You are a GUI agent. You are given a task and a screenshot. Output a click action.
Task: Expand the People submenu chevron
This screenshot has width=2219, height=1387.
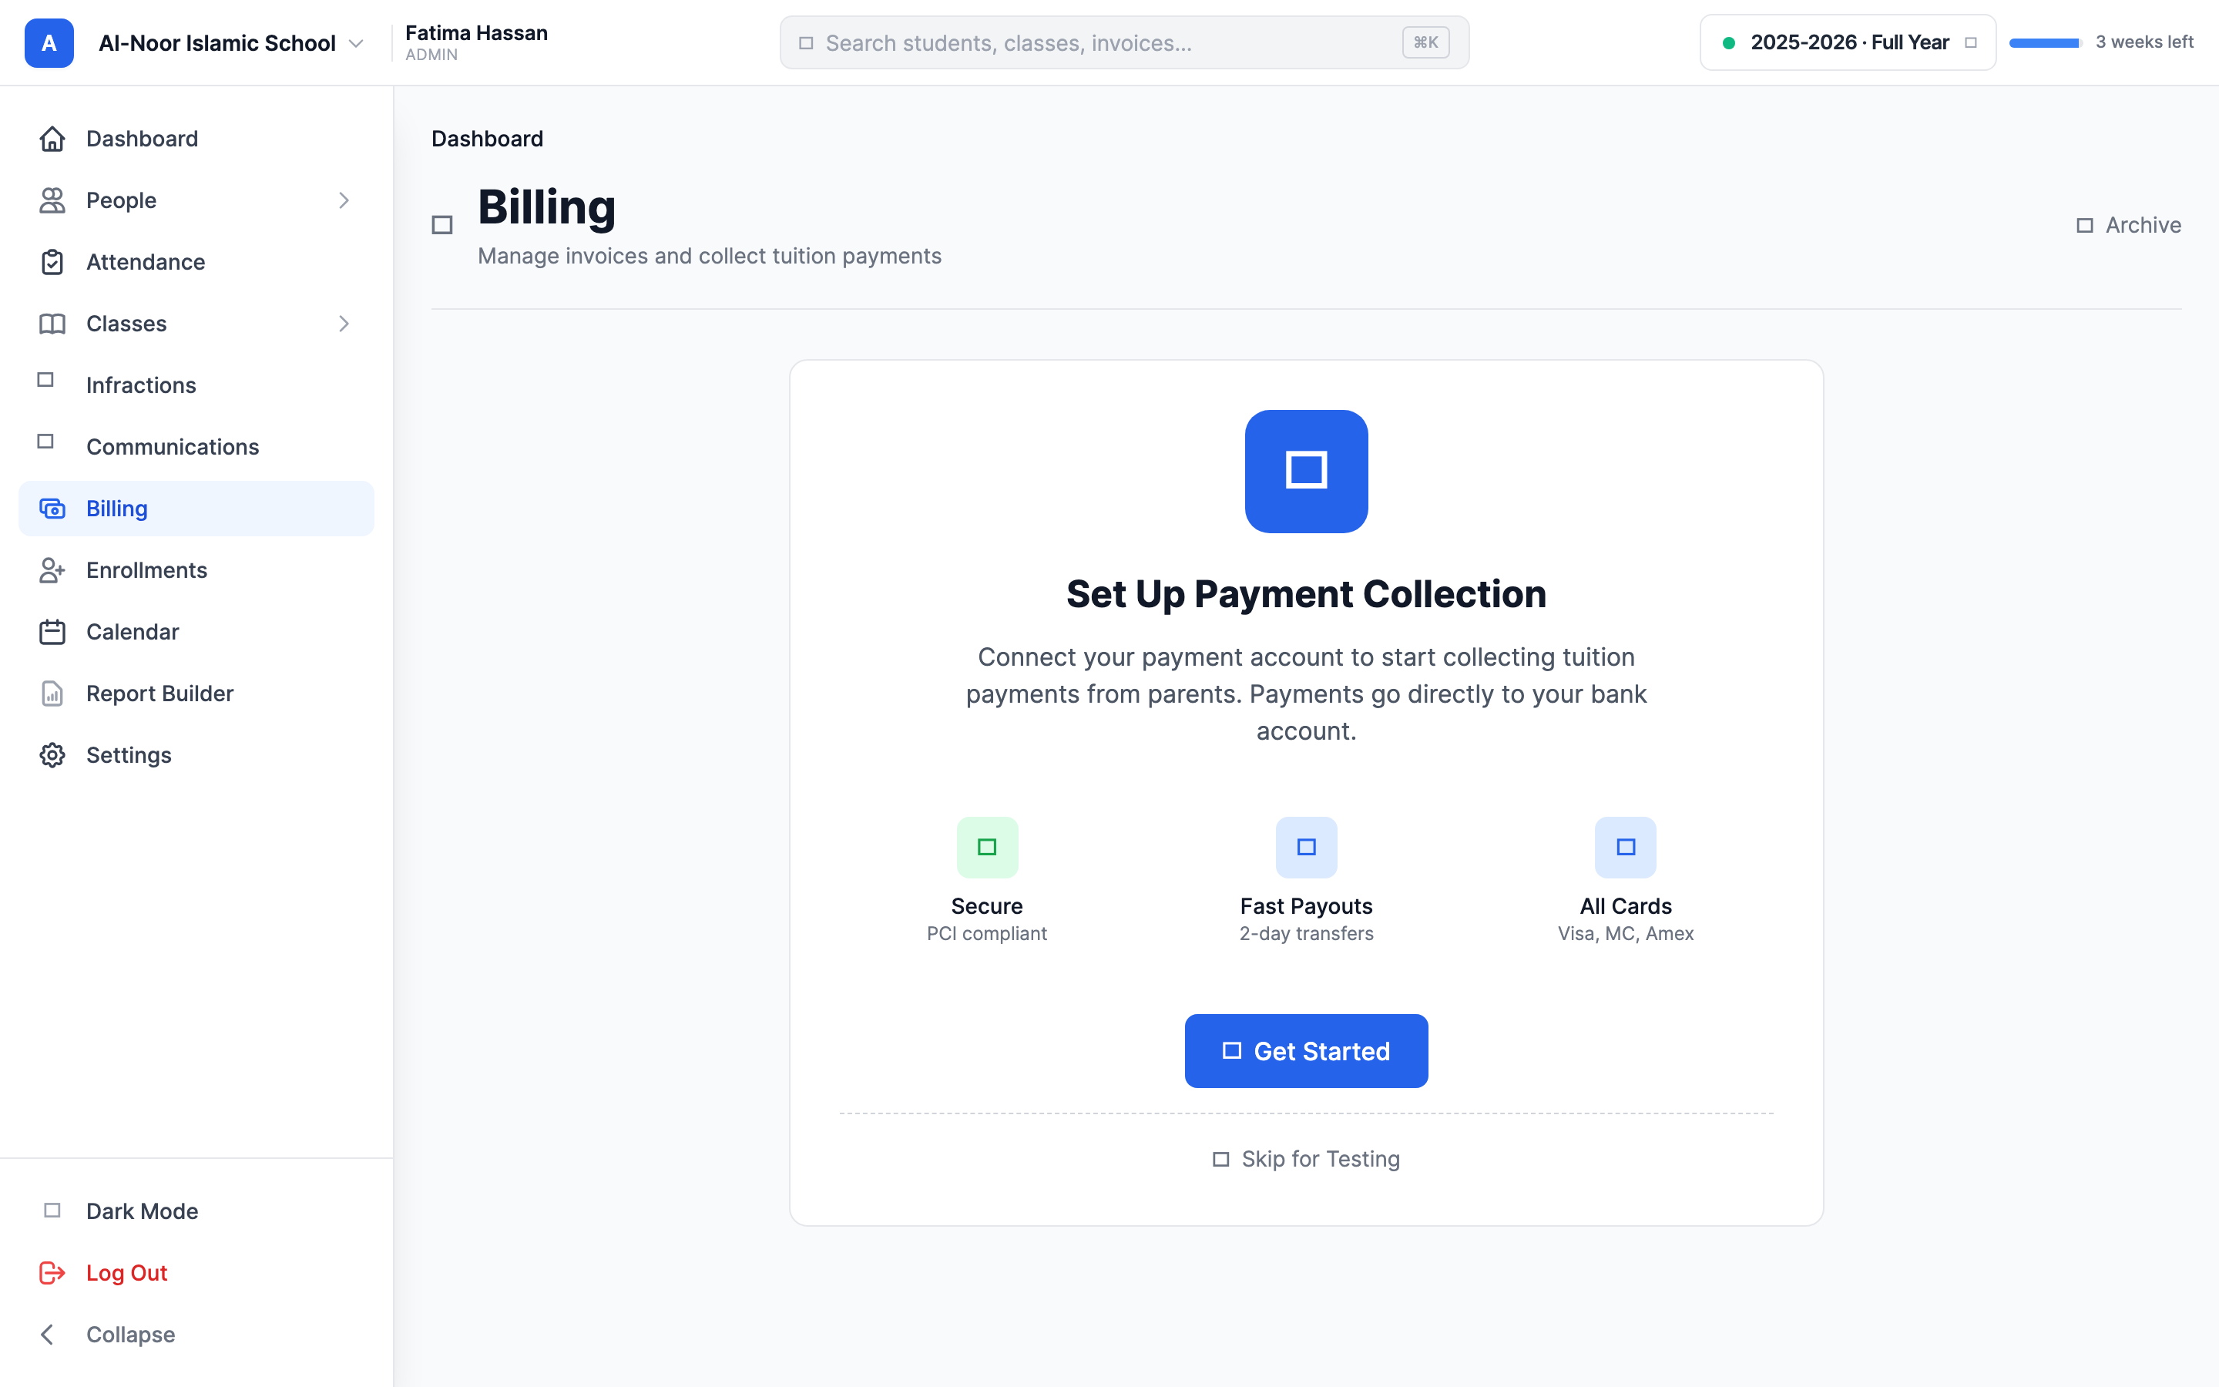tap(344, 200)
